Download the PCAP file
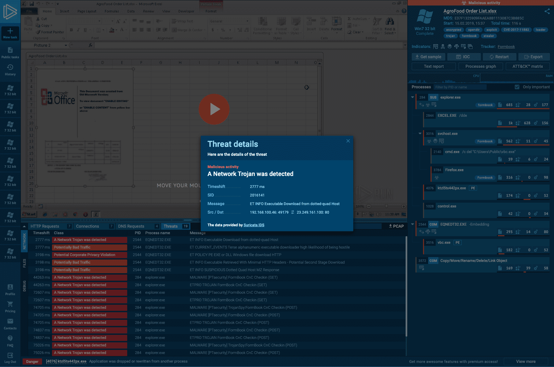Image resolution: width=554 pixels, height=367 pixels. point(396,226)
